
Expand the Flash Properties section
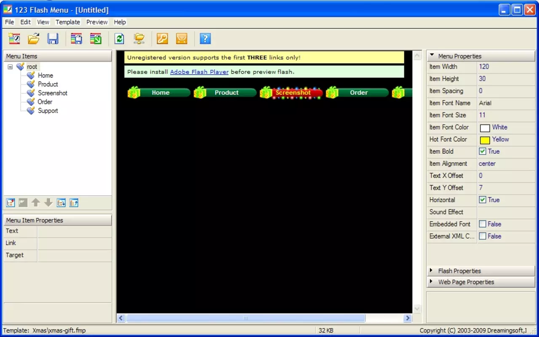click(481, 271)
